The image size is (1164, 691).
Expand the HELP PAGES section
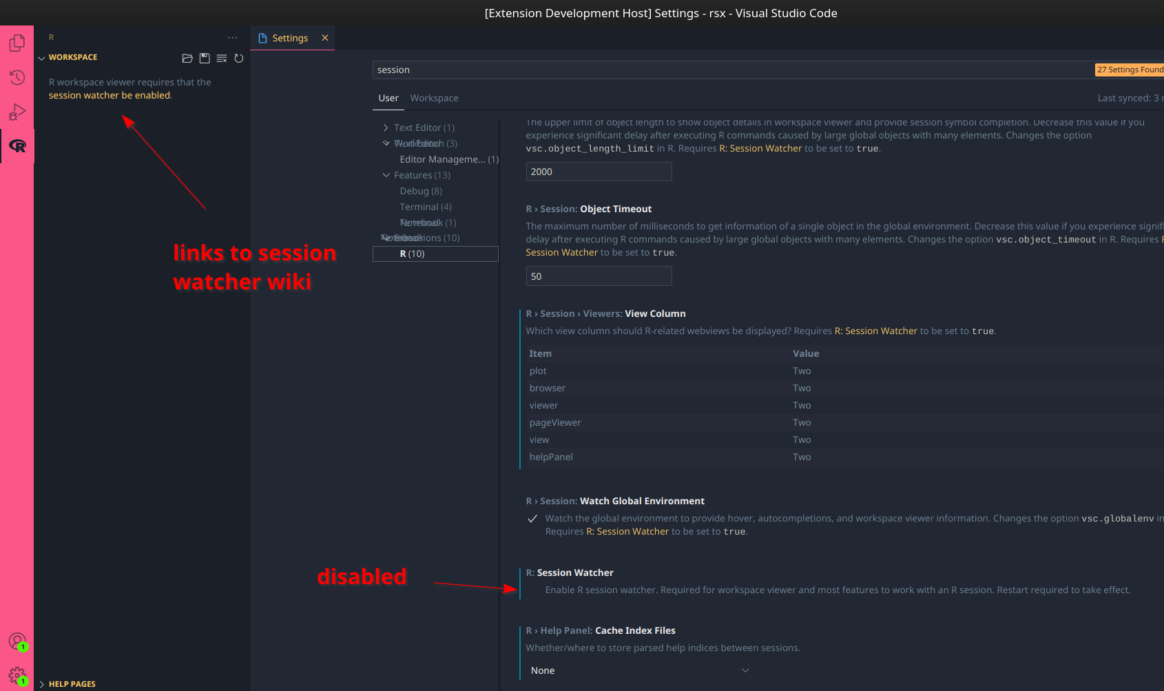(x=41, y=684)
